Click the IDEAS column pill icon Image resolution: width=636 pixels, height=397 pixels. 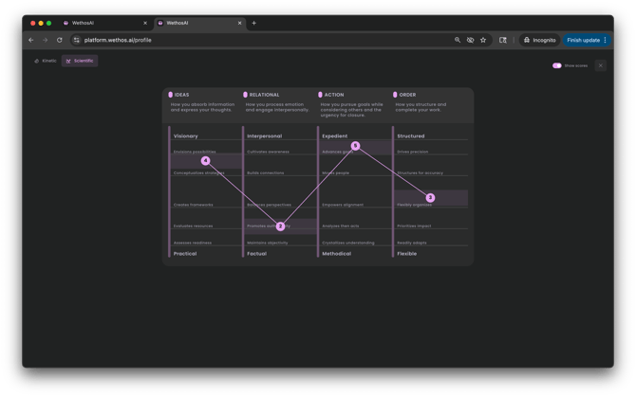pyautogui.click(x=171, y=95)
